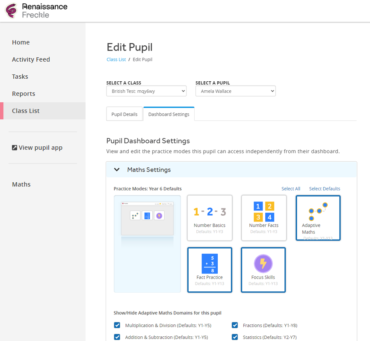370x341 pixels.
Task: Click the Class List breadcrumb link
Action: [x=116, y=59]
